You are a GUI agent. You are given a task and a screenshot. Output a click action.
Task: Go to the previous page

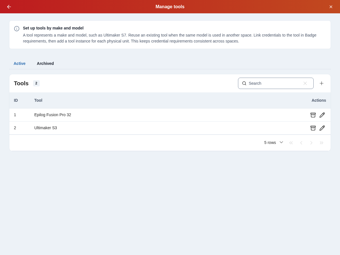pos(301,143)
